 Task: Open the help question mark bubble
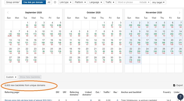pyautogui.click(x=180, y=97)
